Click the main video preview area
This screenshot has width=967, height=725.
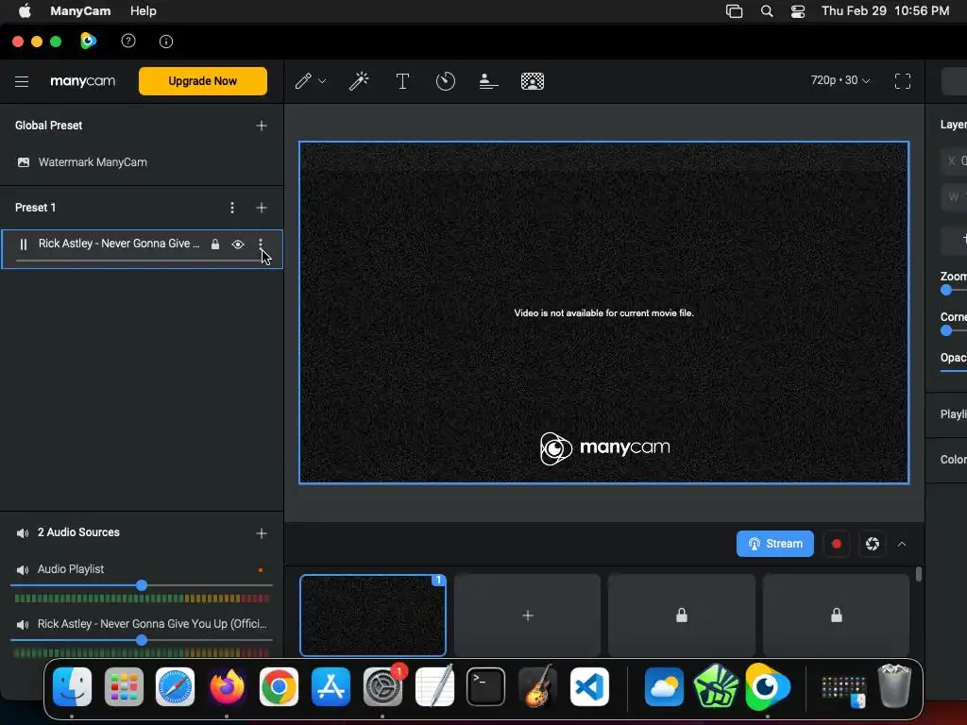tap(603, 312)
